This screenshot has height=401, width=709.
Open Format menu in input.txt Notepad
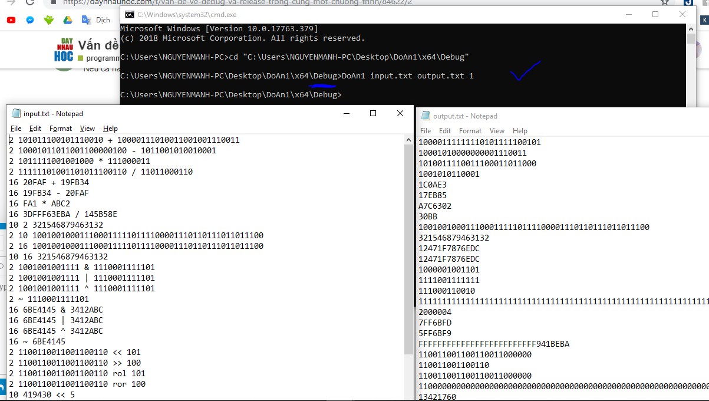[x=61, y=128]
